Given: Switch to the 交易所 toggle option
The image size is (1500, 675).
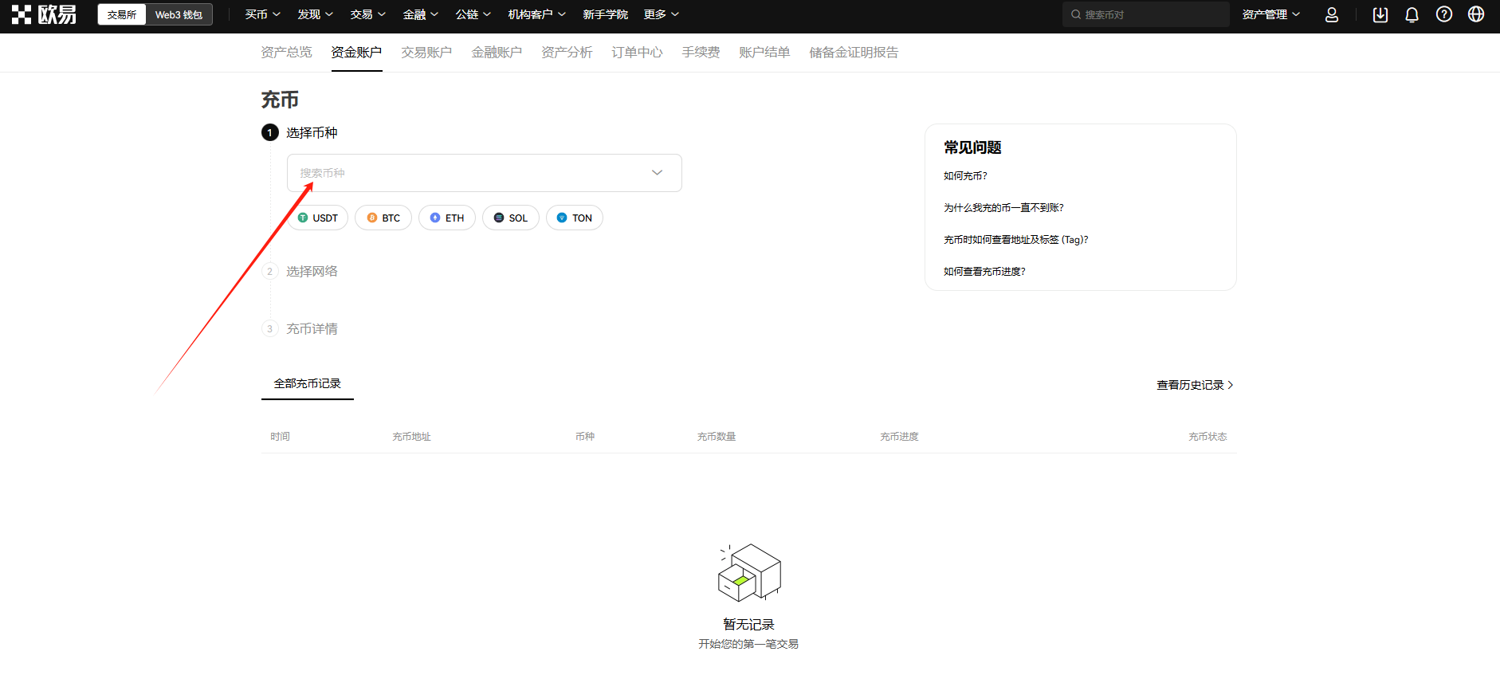Looking at the screenshot, I should tap(122, 14).
